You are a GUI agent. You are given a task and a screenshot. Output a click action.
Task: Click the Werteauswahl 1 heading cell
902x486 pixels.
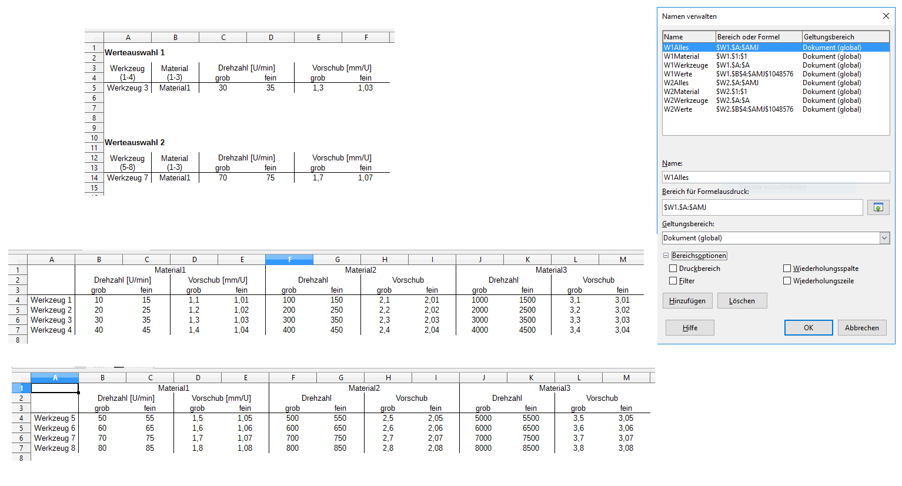(x=135, y=52)
